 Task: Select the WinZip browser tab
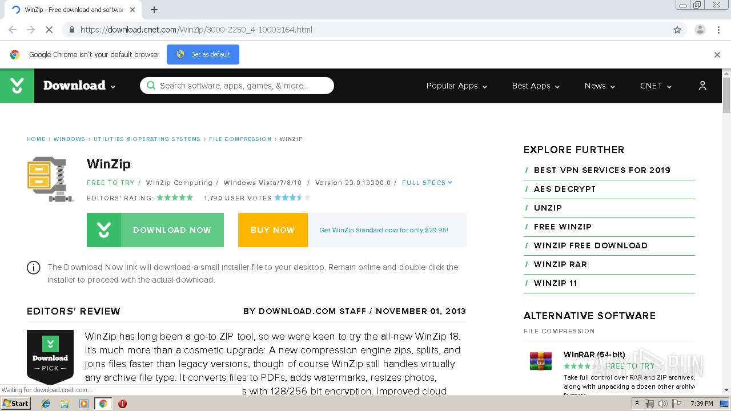point(74,10)
